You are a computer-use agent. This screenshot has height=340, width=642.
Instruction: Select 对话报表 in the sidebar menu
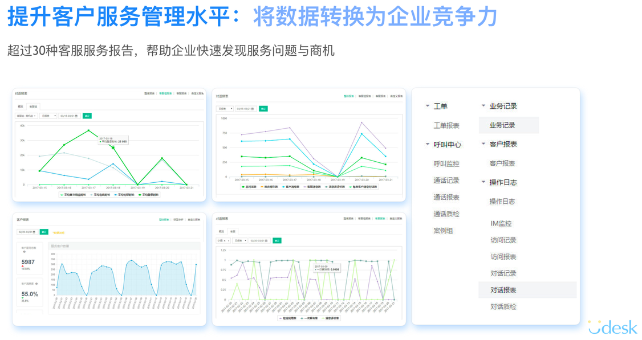501,289
